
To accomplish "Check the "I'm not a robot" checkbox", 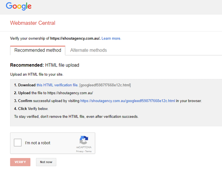I will pyautogui.click(x=17, y=143).
